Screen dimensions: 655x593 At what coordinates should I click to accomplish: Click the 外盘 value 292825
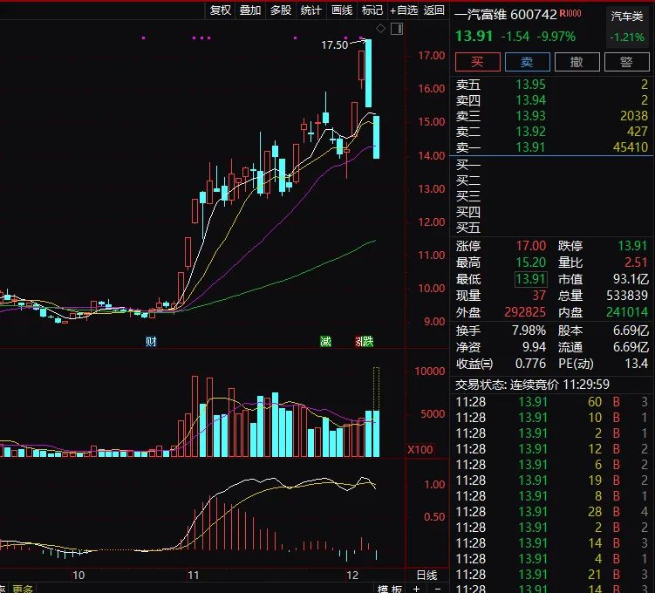tap(525, 312)
